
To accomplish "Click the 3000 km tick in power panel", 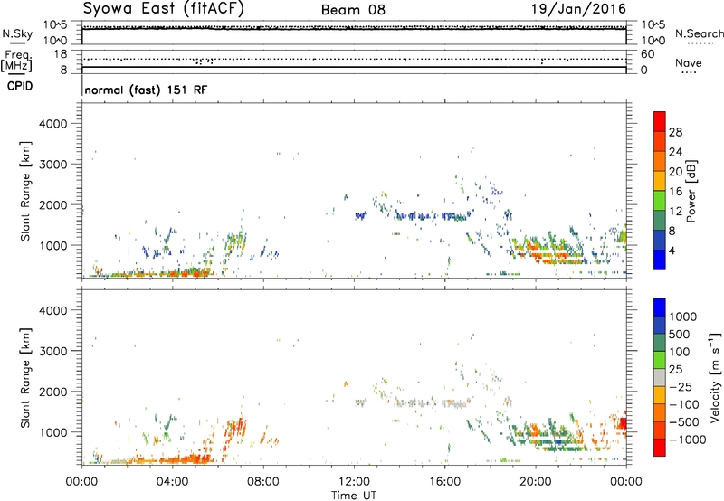I will 52,165.
